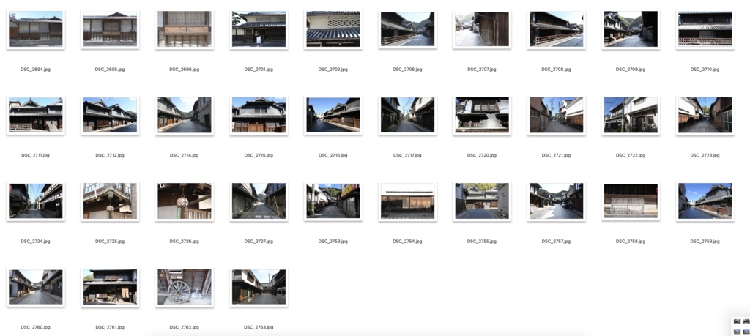Select the DSC_2759.jpg thumbnail
This screenshot has height=336, width=750.
click(x=705, y=201)
